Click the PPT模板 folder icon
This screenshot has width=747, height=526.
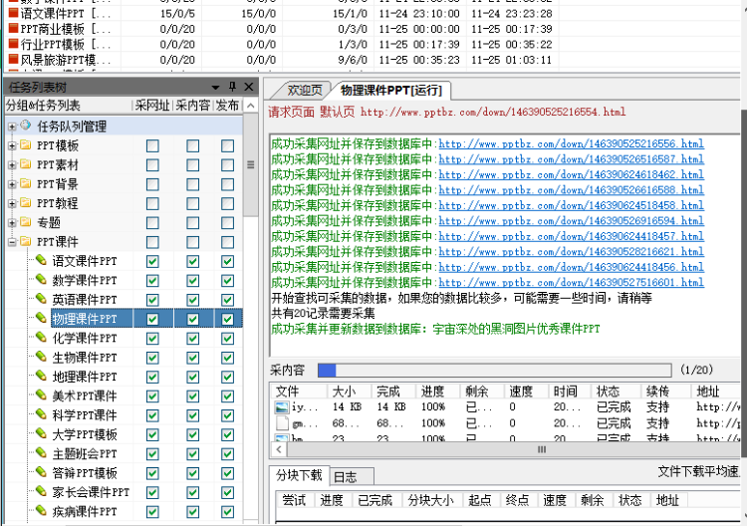(25, 145)
